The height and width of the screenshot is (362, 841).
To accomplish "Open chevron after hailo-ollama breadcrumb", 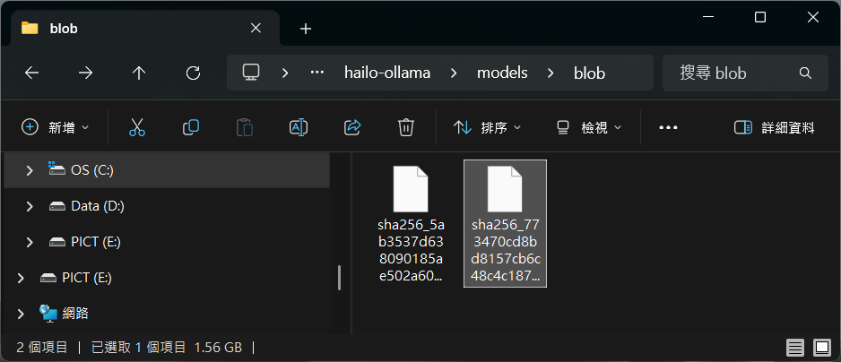I will pyautogui.click(x=455, y=73).
